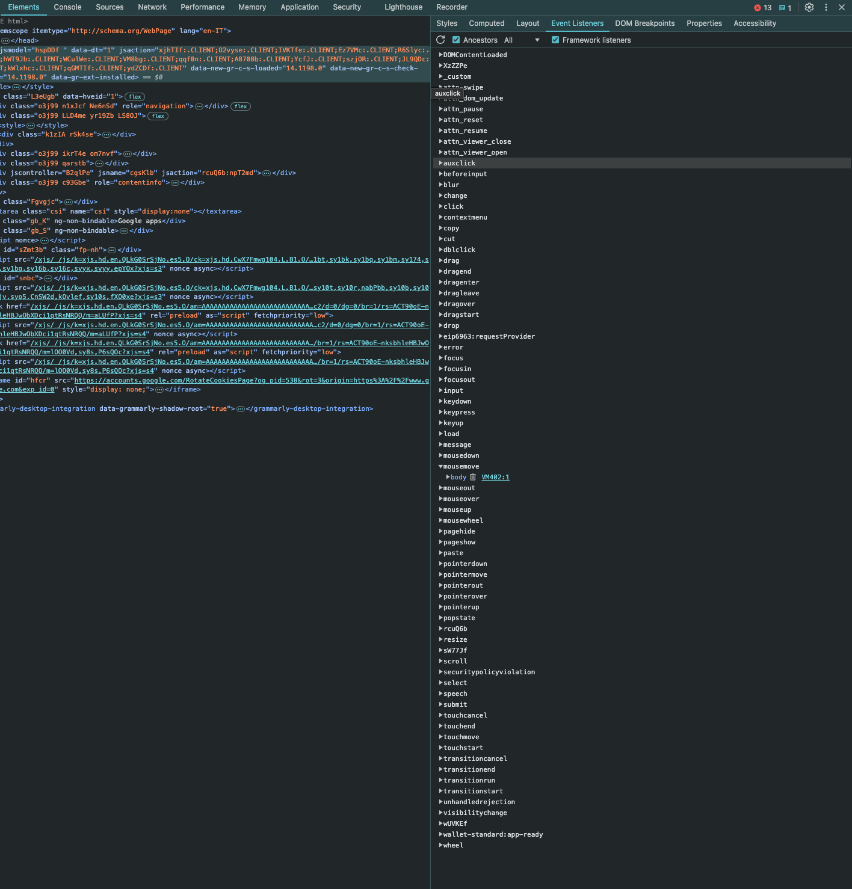Expand ellipsis in collapsed head element
The height and width of the screenshot is (889, 852).
coord(5,41)
